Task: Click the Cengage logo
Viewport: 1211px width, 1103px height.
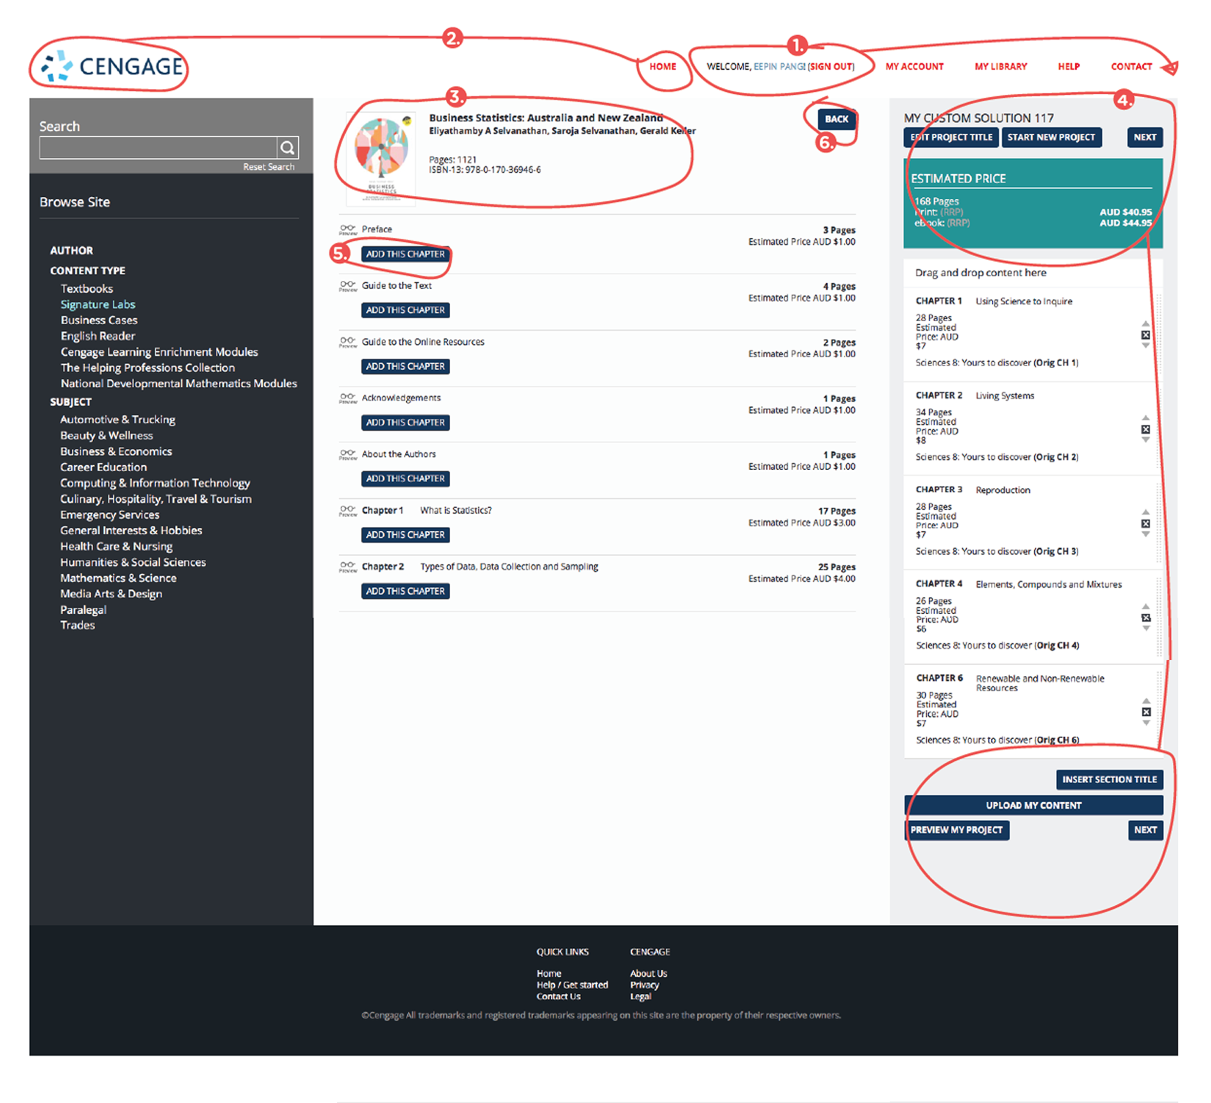Action: tap(111, 66)
